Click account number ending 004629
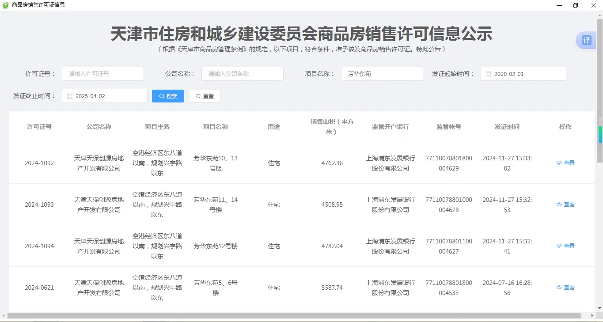 [449, 163]
